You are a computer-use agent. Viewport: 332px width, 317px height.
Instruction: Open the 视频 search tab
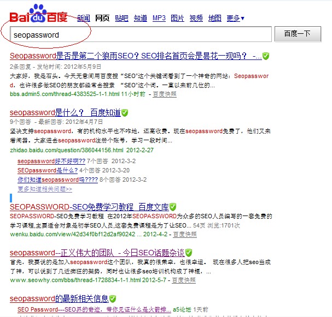tap(196, 18)
